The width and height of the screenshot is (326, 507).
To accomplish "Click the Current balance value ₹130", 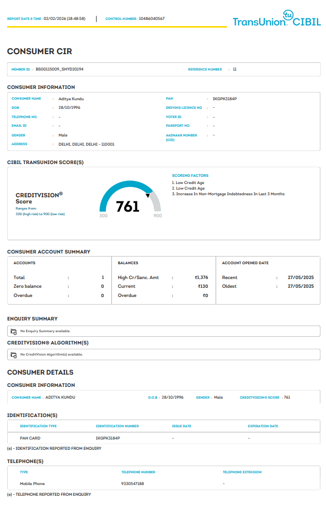I will (x=203, y=286).
